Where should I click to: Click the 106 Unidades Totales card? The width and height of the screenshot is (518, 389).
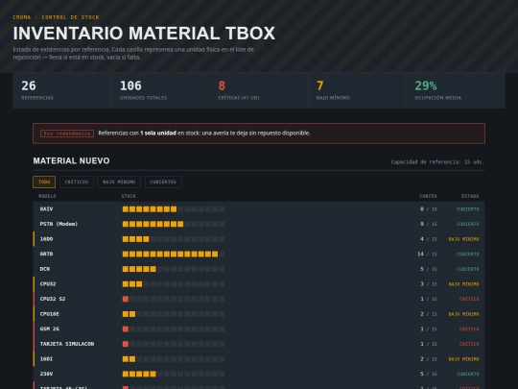pos(160,90)
